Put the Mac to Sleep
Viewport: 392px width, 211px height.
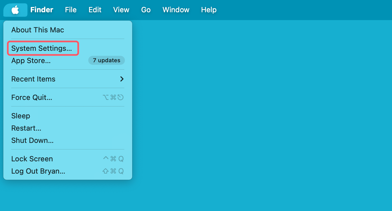21,116
